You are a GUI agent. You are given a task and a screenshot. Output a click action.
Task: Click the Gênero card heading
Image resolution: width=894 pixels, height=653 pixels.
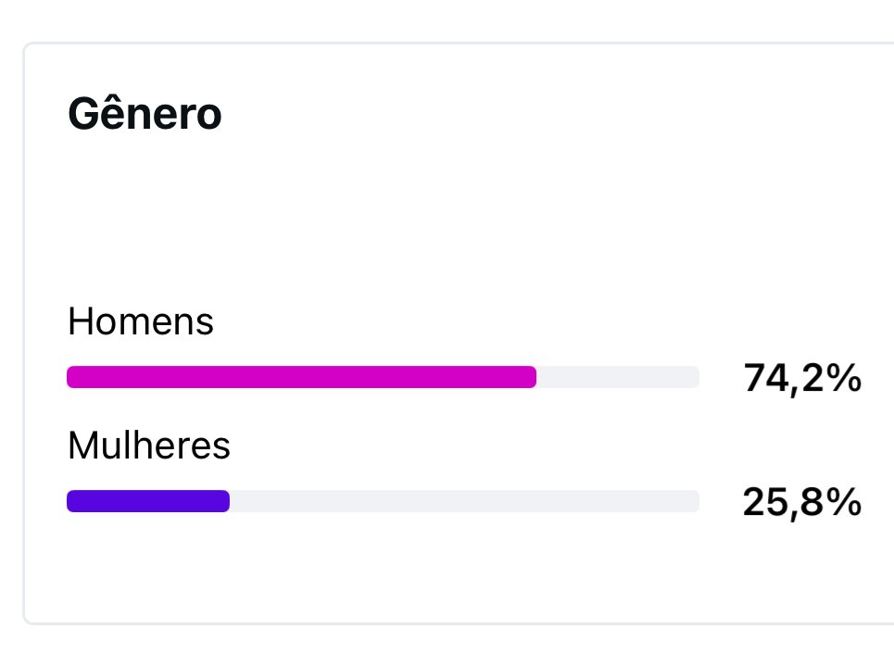[x=145, y=114]
